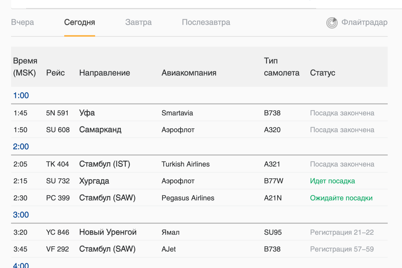This screenshot has height=268, width=402.
Task: Open the Флайтрадар link
Action: coord(364,22)
